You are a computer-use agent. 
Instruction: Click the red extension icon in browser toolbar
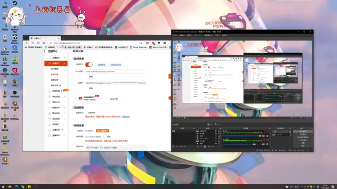(147, 43)
